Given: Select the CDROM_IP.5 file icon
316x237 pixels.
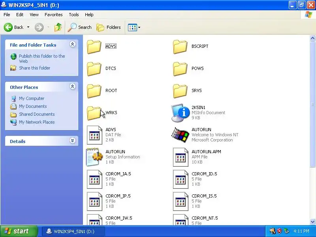Looking at the screenshot, I should tap(94, 201).
